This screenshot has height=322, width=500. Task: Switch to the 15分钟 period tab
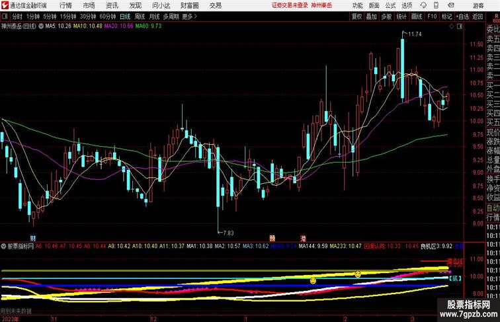68,17
